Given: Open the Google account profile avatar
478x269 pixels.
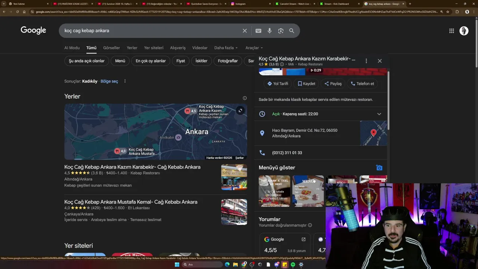Looking at the screenshot, I should pyautogui.click(x=464, y=31).
